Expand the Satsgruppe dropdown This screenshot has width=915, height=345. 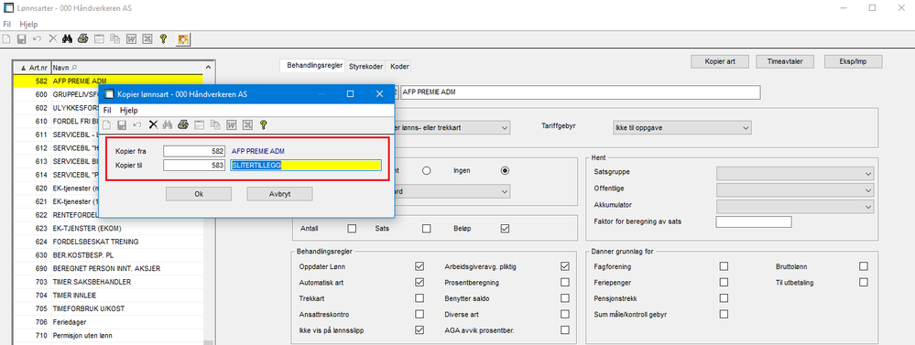click(x=795, y=174)
